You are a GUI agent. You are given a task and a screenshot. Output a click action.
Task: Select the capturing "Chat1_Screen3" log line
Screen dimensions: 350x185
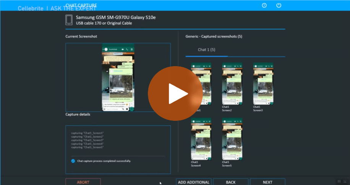coord(87,140)
